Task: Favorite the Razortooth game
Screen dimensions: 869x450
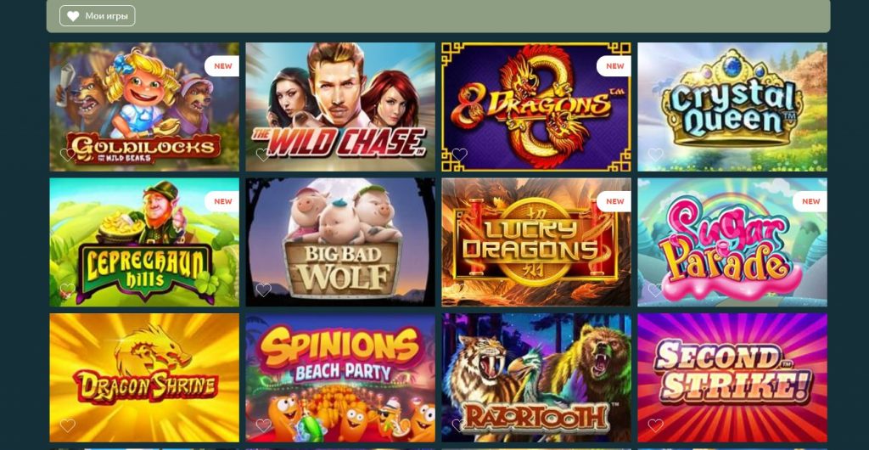Action: coord(459,425)
